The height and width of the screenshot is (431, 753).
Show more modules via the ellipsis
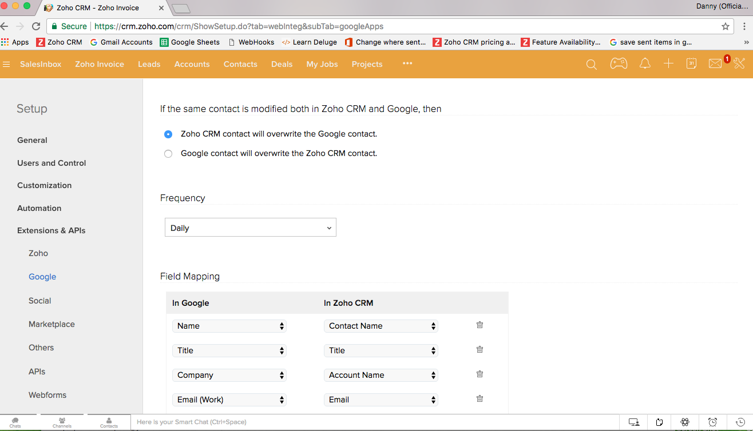pos(407,63)
